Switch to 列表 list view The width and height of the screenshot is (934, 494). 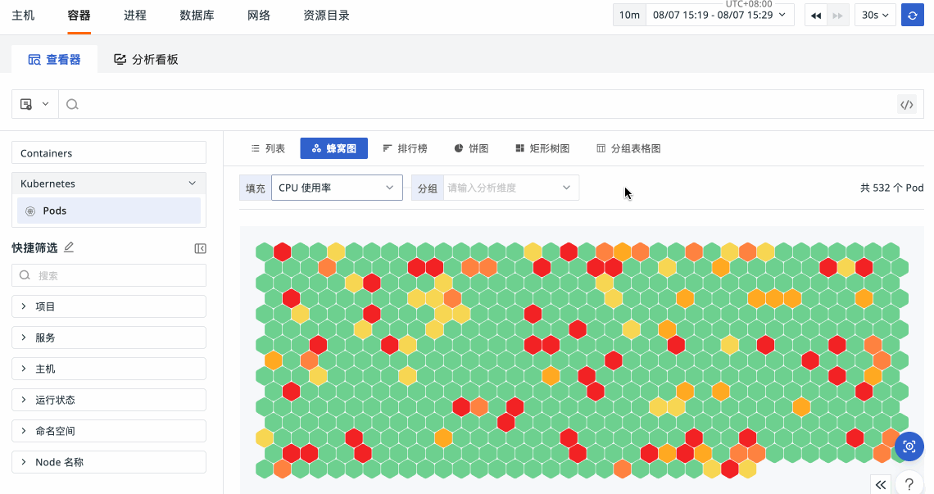tap(268, 148)
